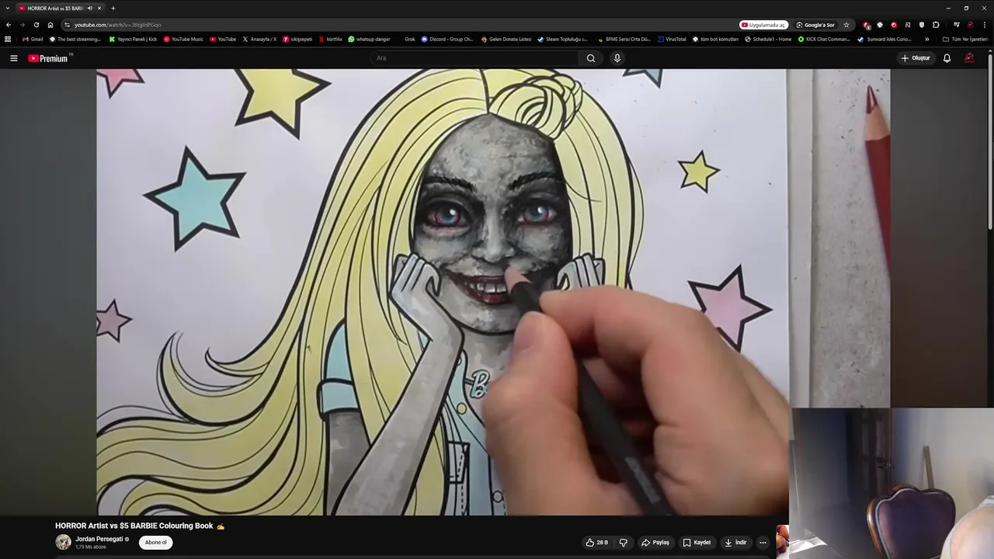Click the search magnifier button
This screenshot has height=559, width=994.
(x=591, y=58)
